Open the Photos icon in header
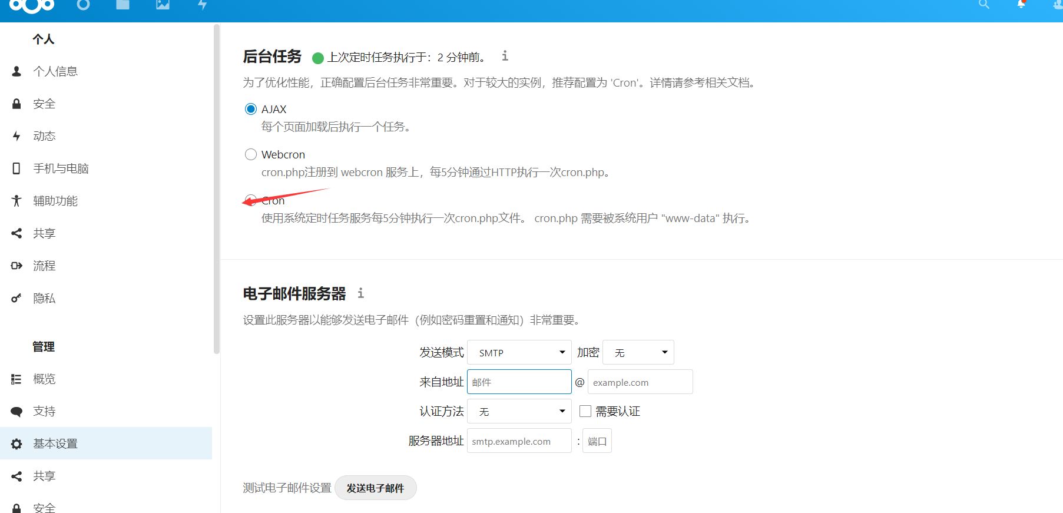The image size is (1063, 513). coord(163,5)
